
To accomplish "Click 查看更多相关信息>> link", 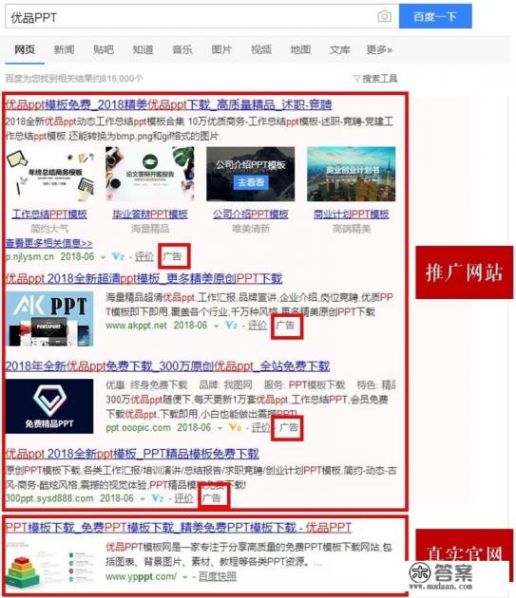I will (48, 243).
